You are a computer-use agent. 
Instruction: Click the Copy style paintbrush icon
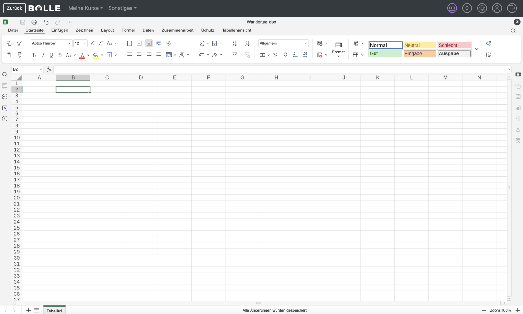(x=20, y=55)
